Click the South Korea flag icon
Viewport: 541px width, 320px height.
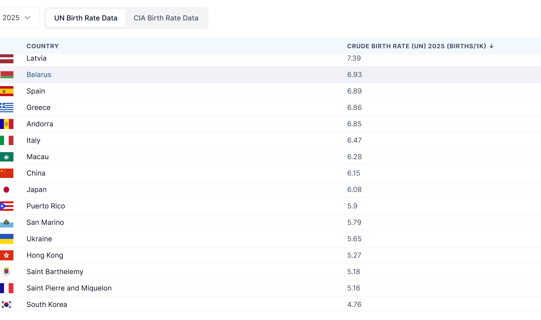6,305
